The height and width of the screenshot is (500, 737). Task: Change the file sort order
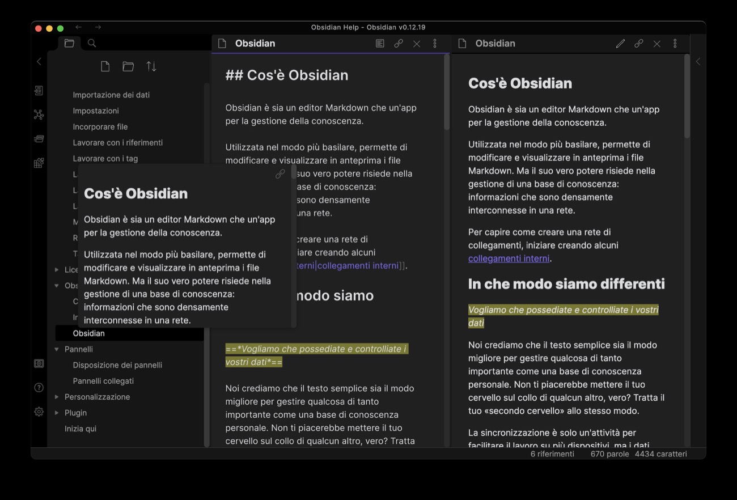(151, 66)
